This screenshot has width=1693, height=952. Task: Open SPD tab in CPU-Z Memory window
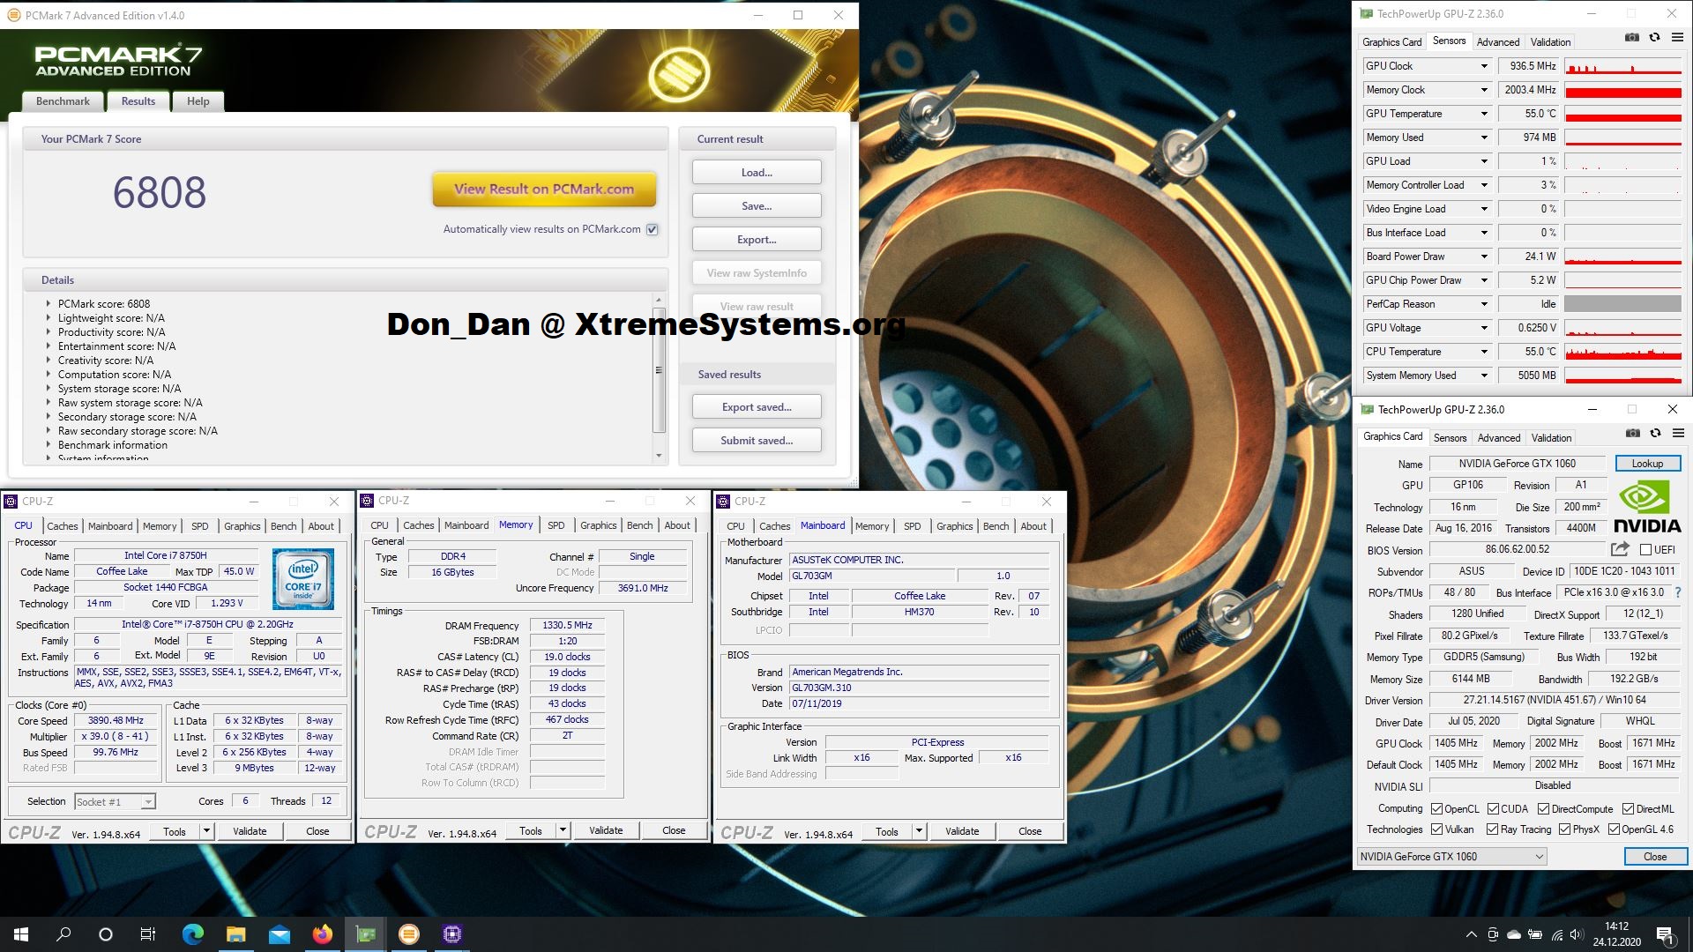(x=556, y=525)
